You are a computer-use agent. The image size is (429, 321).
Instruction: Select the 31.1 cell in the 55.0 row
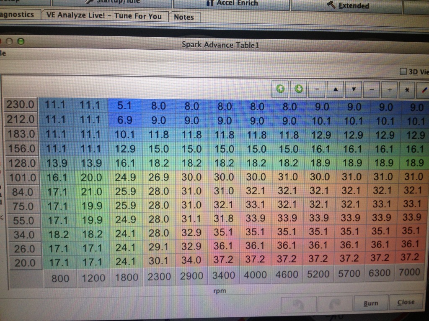tap(191, 219)
